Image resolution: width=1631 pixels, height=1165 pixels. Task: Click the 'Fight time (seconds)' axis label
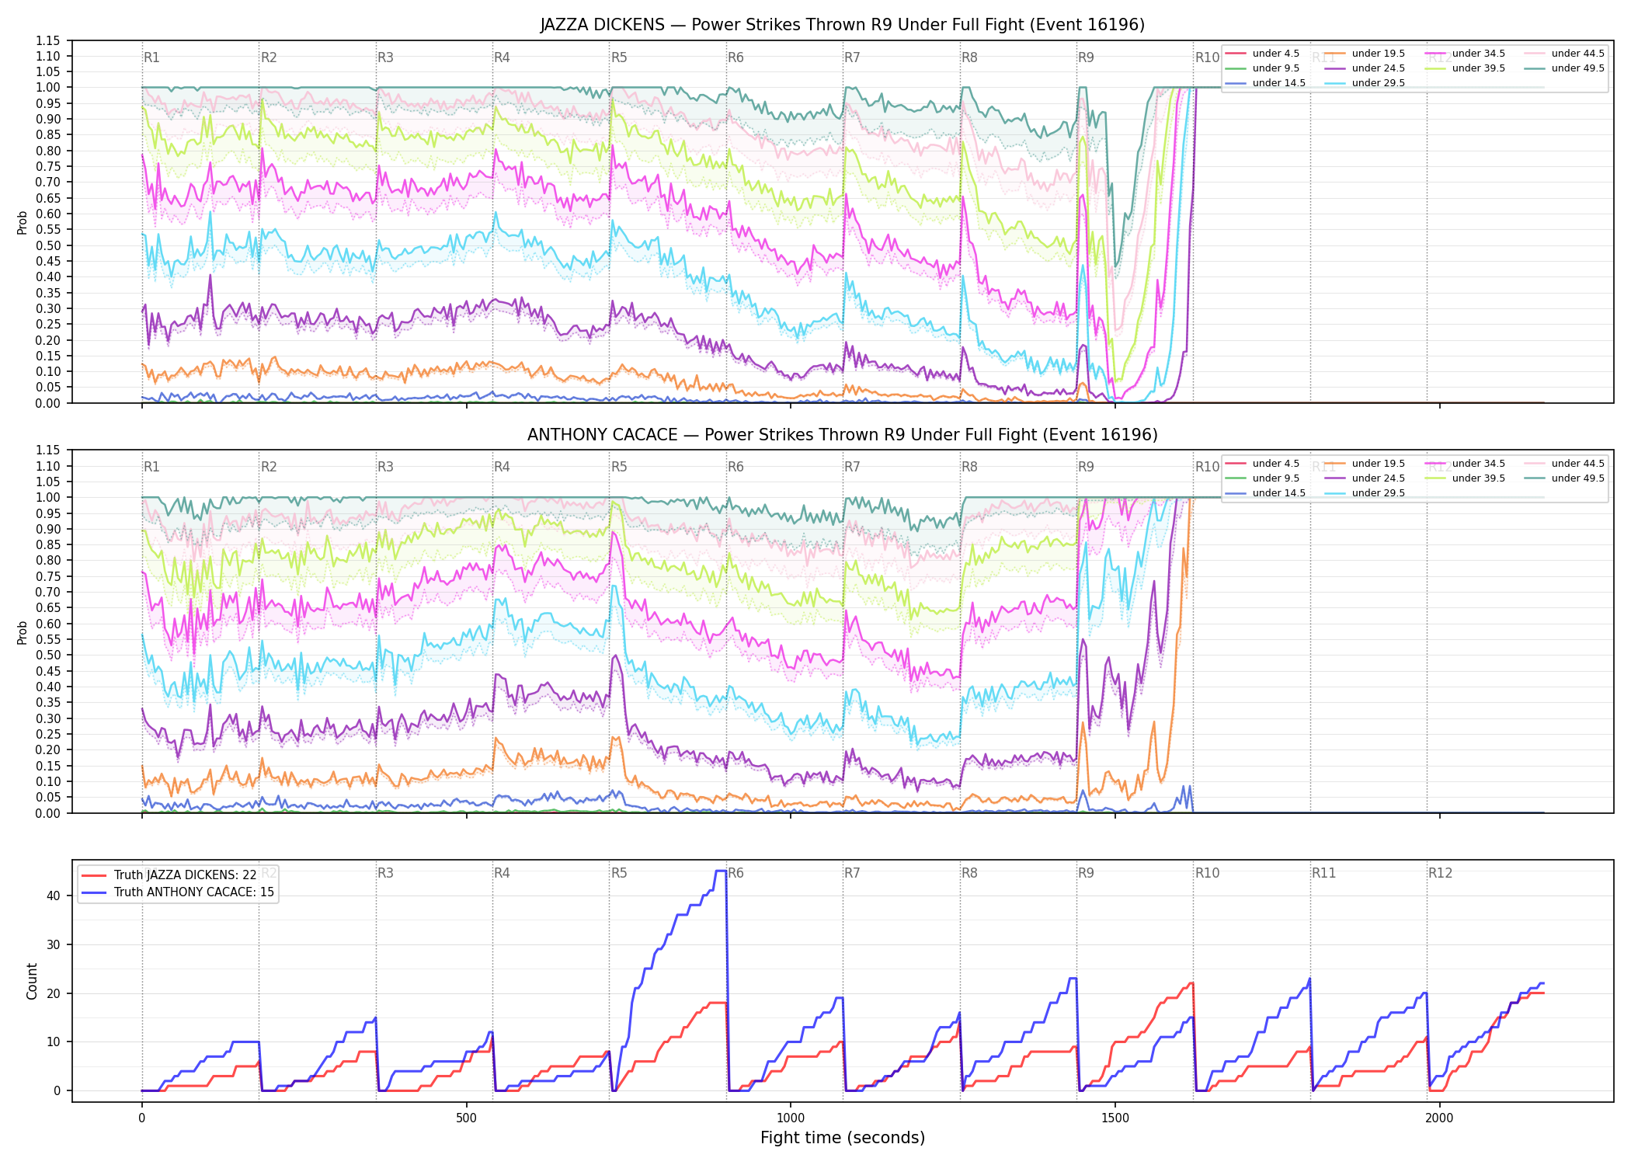point(843,1138)
